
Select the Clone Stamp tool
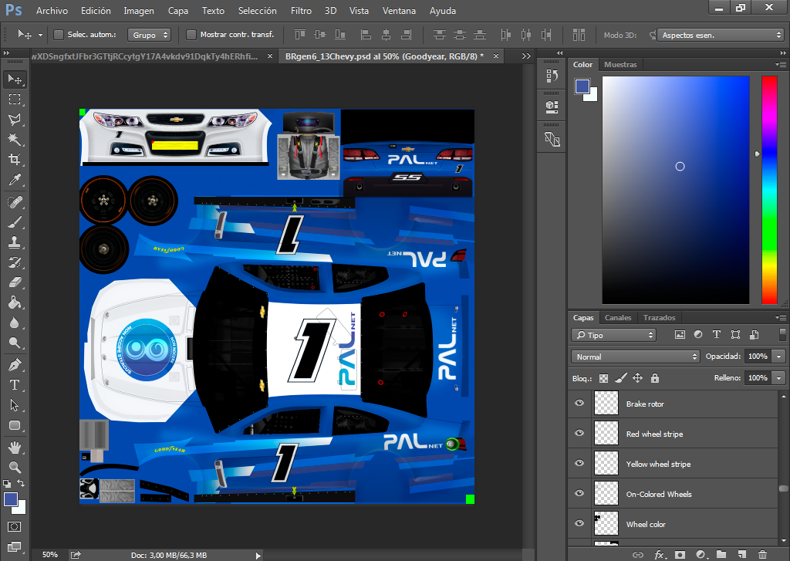(15, 242)
